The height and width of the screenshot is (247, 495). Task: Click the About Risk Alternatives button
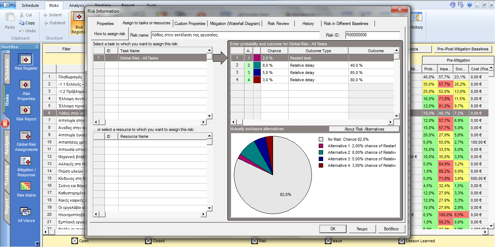click(364, 129)
